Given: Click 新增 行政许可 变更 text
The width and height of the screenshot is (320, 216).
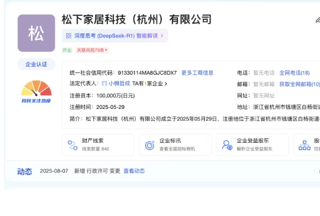Looking at the screenshot, I should tap(97, 171).
